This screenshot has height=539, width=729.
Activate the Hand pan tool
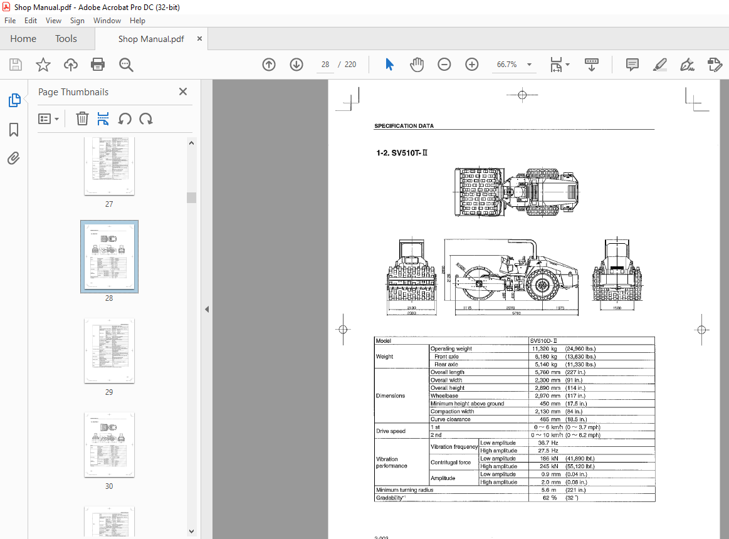pyautogui.click(x=417, y=65)
